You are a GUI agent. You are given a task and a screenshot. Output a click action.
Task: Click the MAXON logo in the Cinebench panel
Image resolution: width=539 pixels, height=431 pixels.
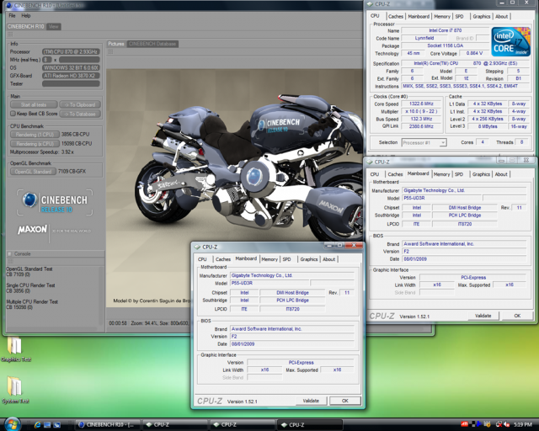(32, 230)
